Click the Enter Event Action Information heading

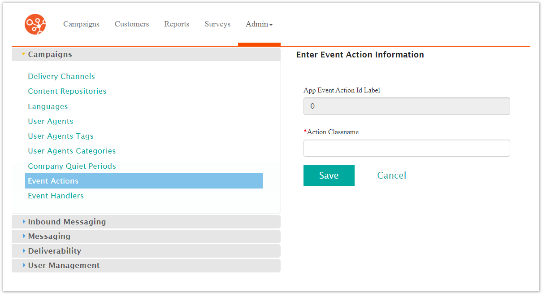click(x=360, y=55)
